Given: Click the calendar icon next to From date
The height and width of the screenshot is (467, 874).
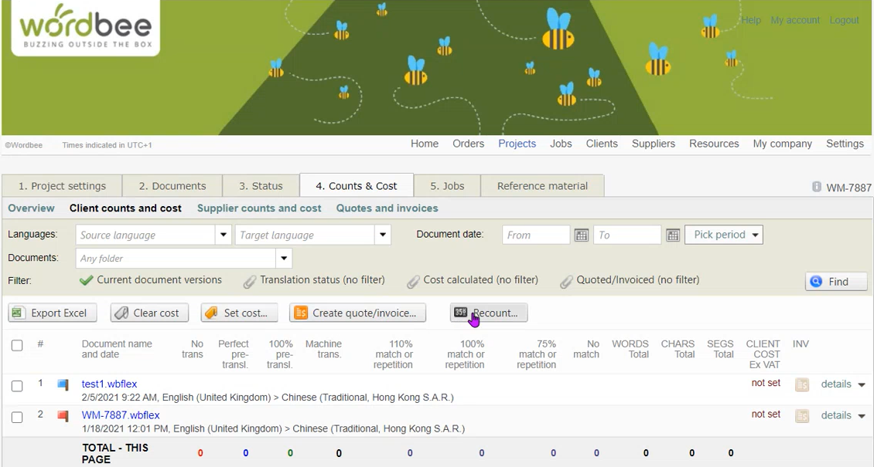Looking at the screenshot, I should point(582,235).
